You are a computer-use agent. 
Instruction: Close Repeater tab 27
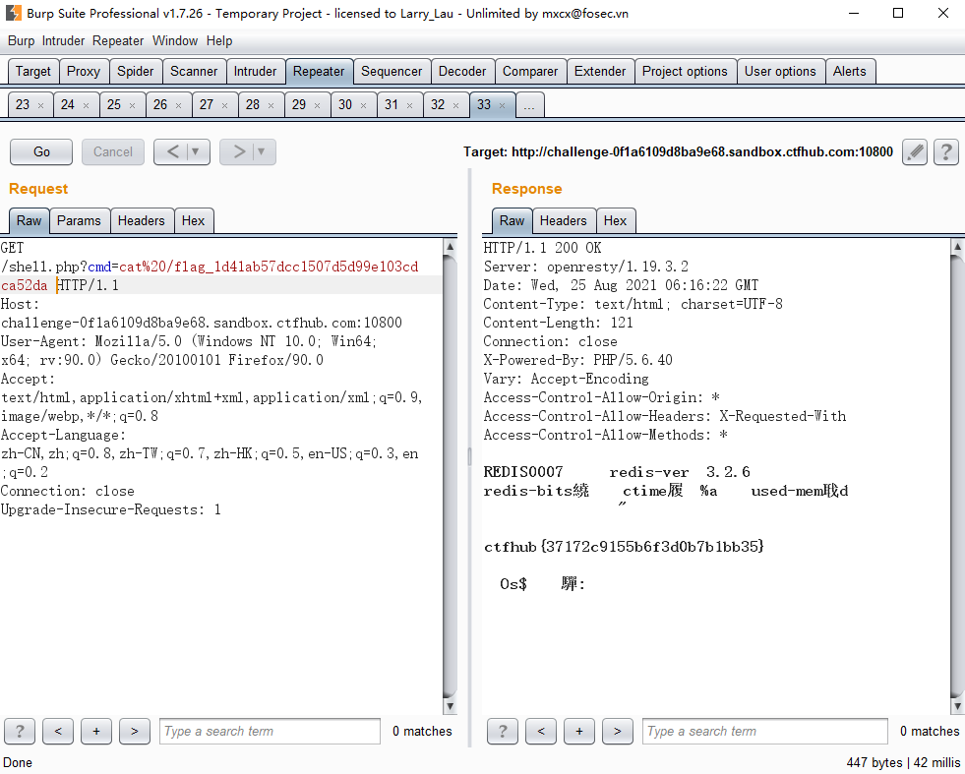click(x=224, y=106)
